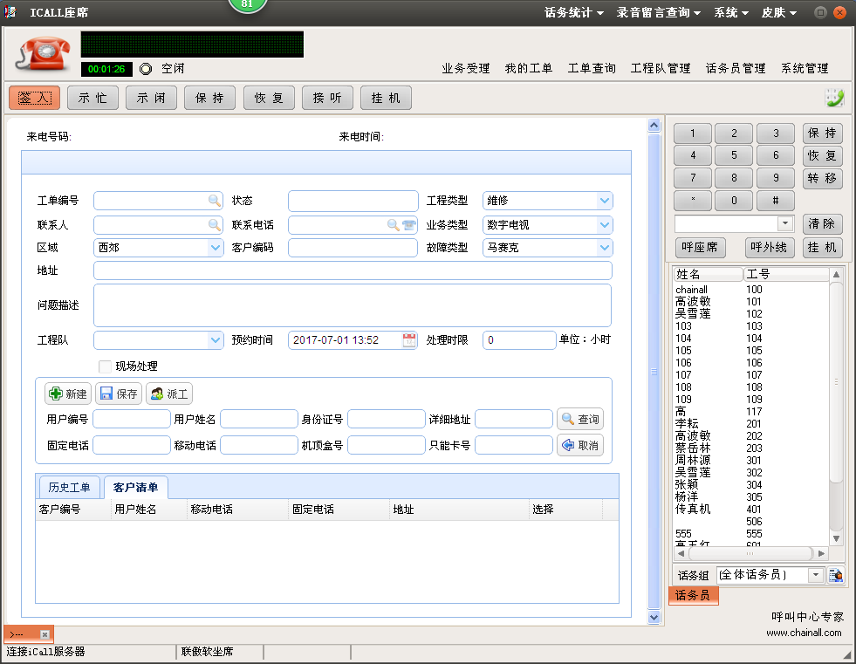The height and width of the screenshot is (664, 856).
Task: Open the calendar picker for 预约时间
Action: pos(409,340)
